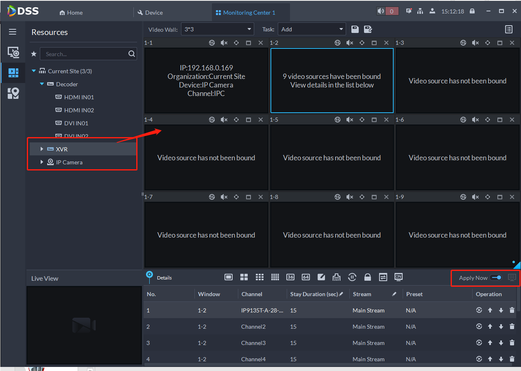Select HDMI IN02 in the tree
The width and height of the screenshot is (521, 371).
click(79, 110)
